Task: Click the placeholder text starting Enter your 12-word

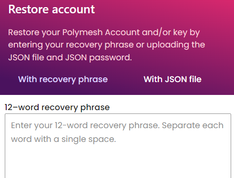Action: point(117,132)
